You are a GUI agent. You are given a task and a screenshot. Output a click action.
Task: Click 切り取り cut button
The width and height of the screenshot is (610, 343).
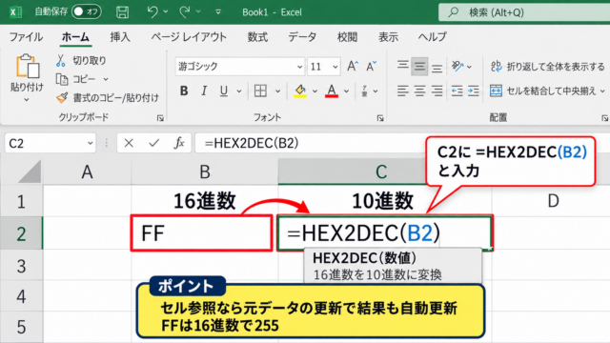[81, 60]
